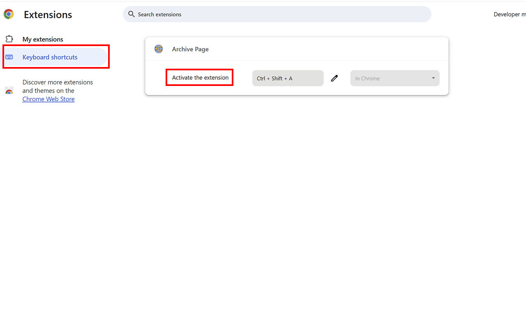
Task: Click the Developer mode label
Action: click(x=510, y=14)
